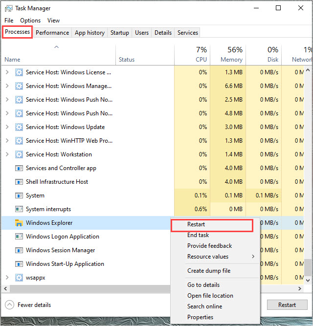Switch to the Users tab
Viewport: 313px width, 326px height.
[x=142, y=33]
